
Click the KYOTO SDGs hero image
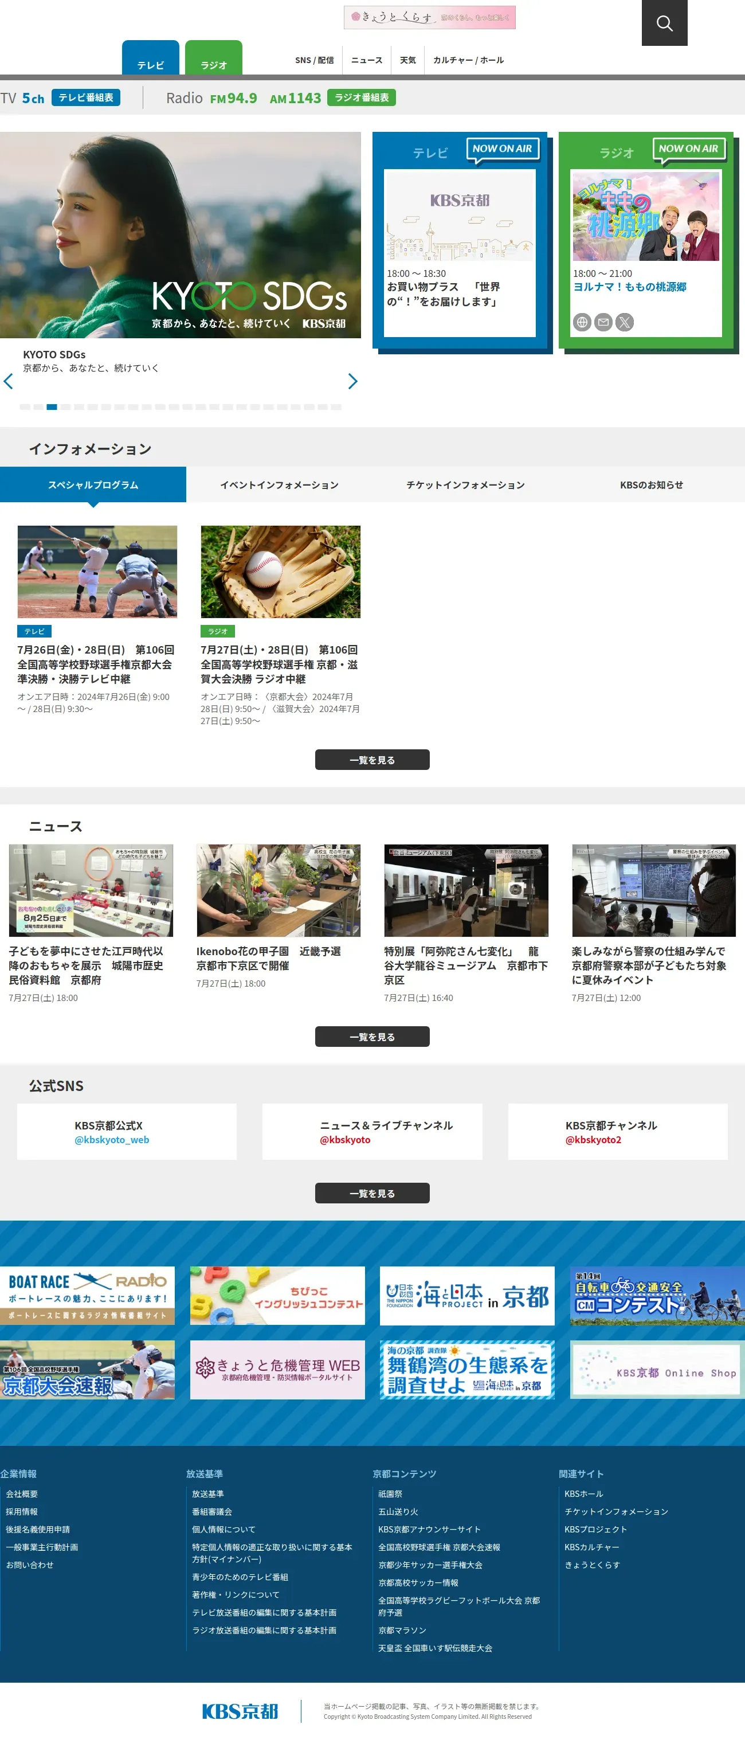[181, 235]
